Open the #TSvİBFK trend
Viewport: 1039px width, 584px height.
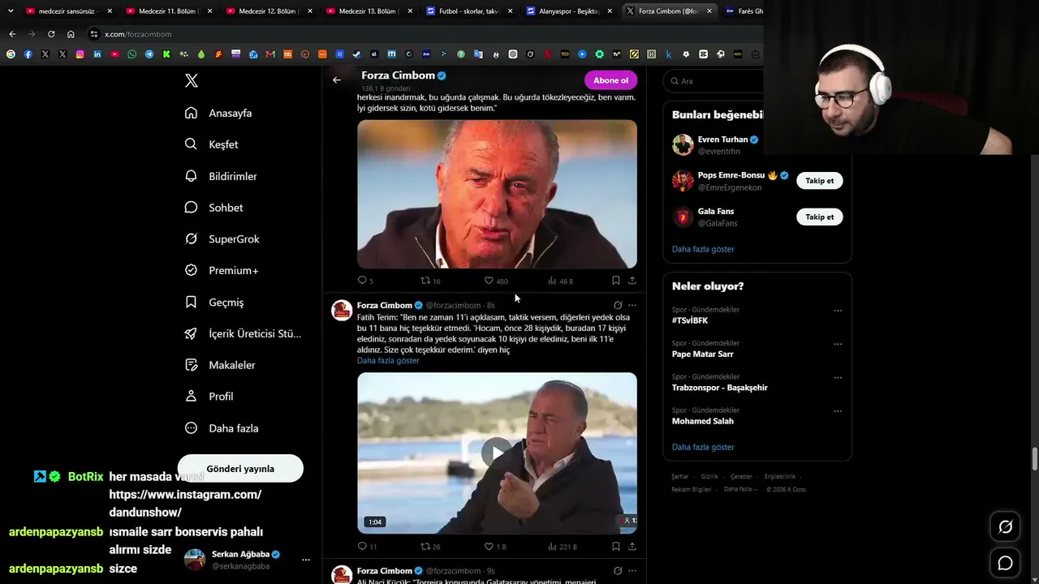click(x=690, y=320)
